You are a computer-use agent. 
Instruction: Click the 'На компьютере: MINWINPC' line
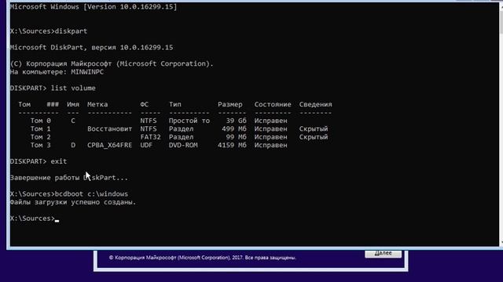(57, 72)
